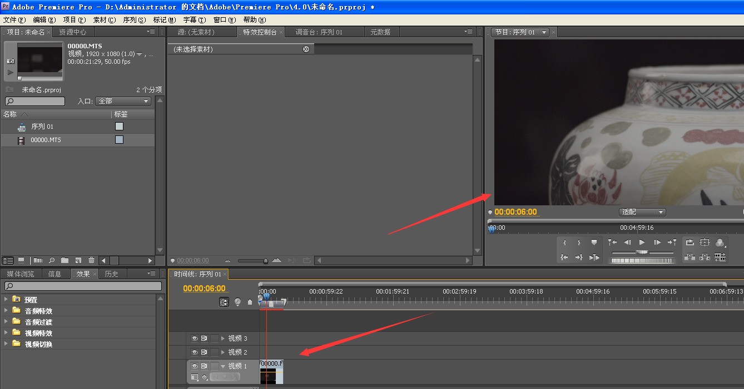Click the new bin folder icon in project panel
The width and height of the screenshot is (744, 389).
coord(65,260)
